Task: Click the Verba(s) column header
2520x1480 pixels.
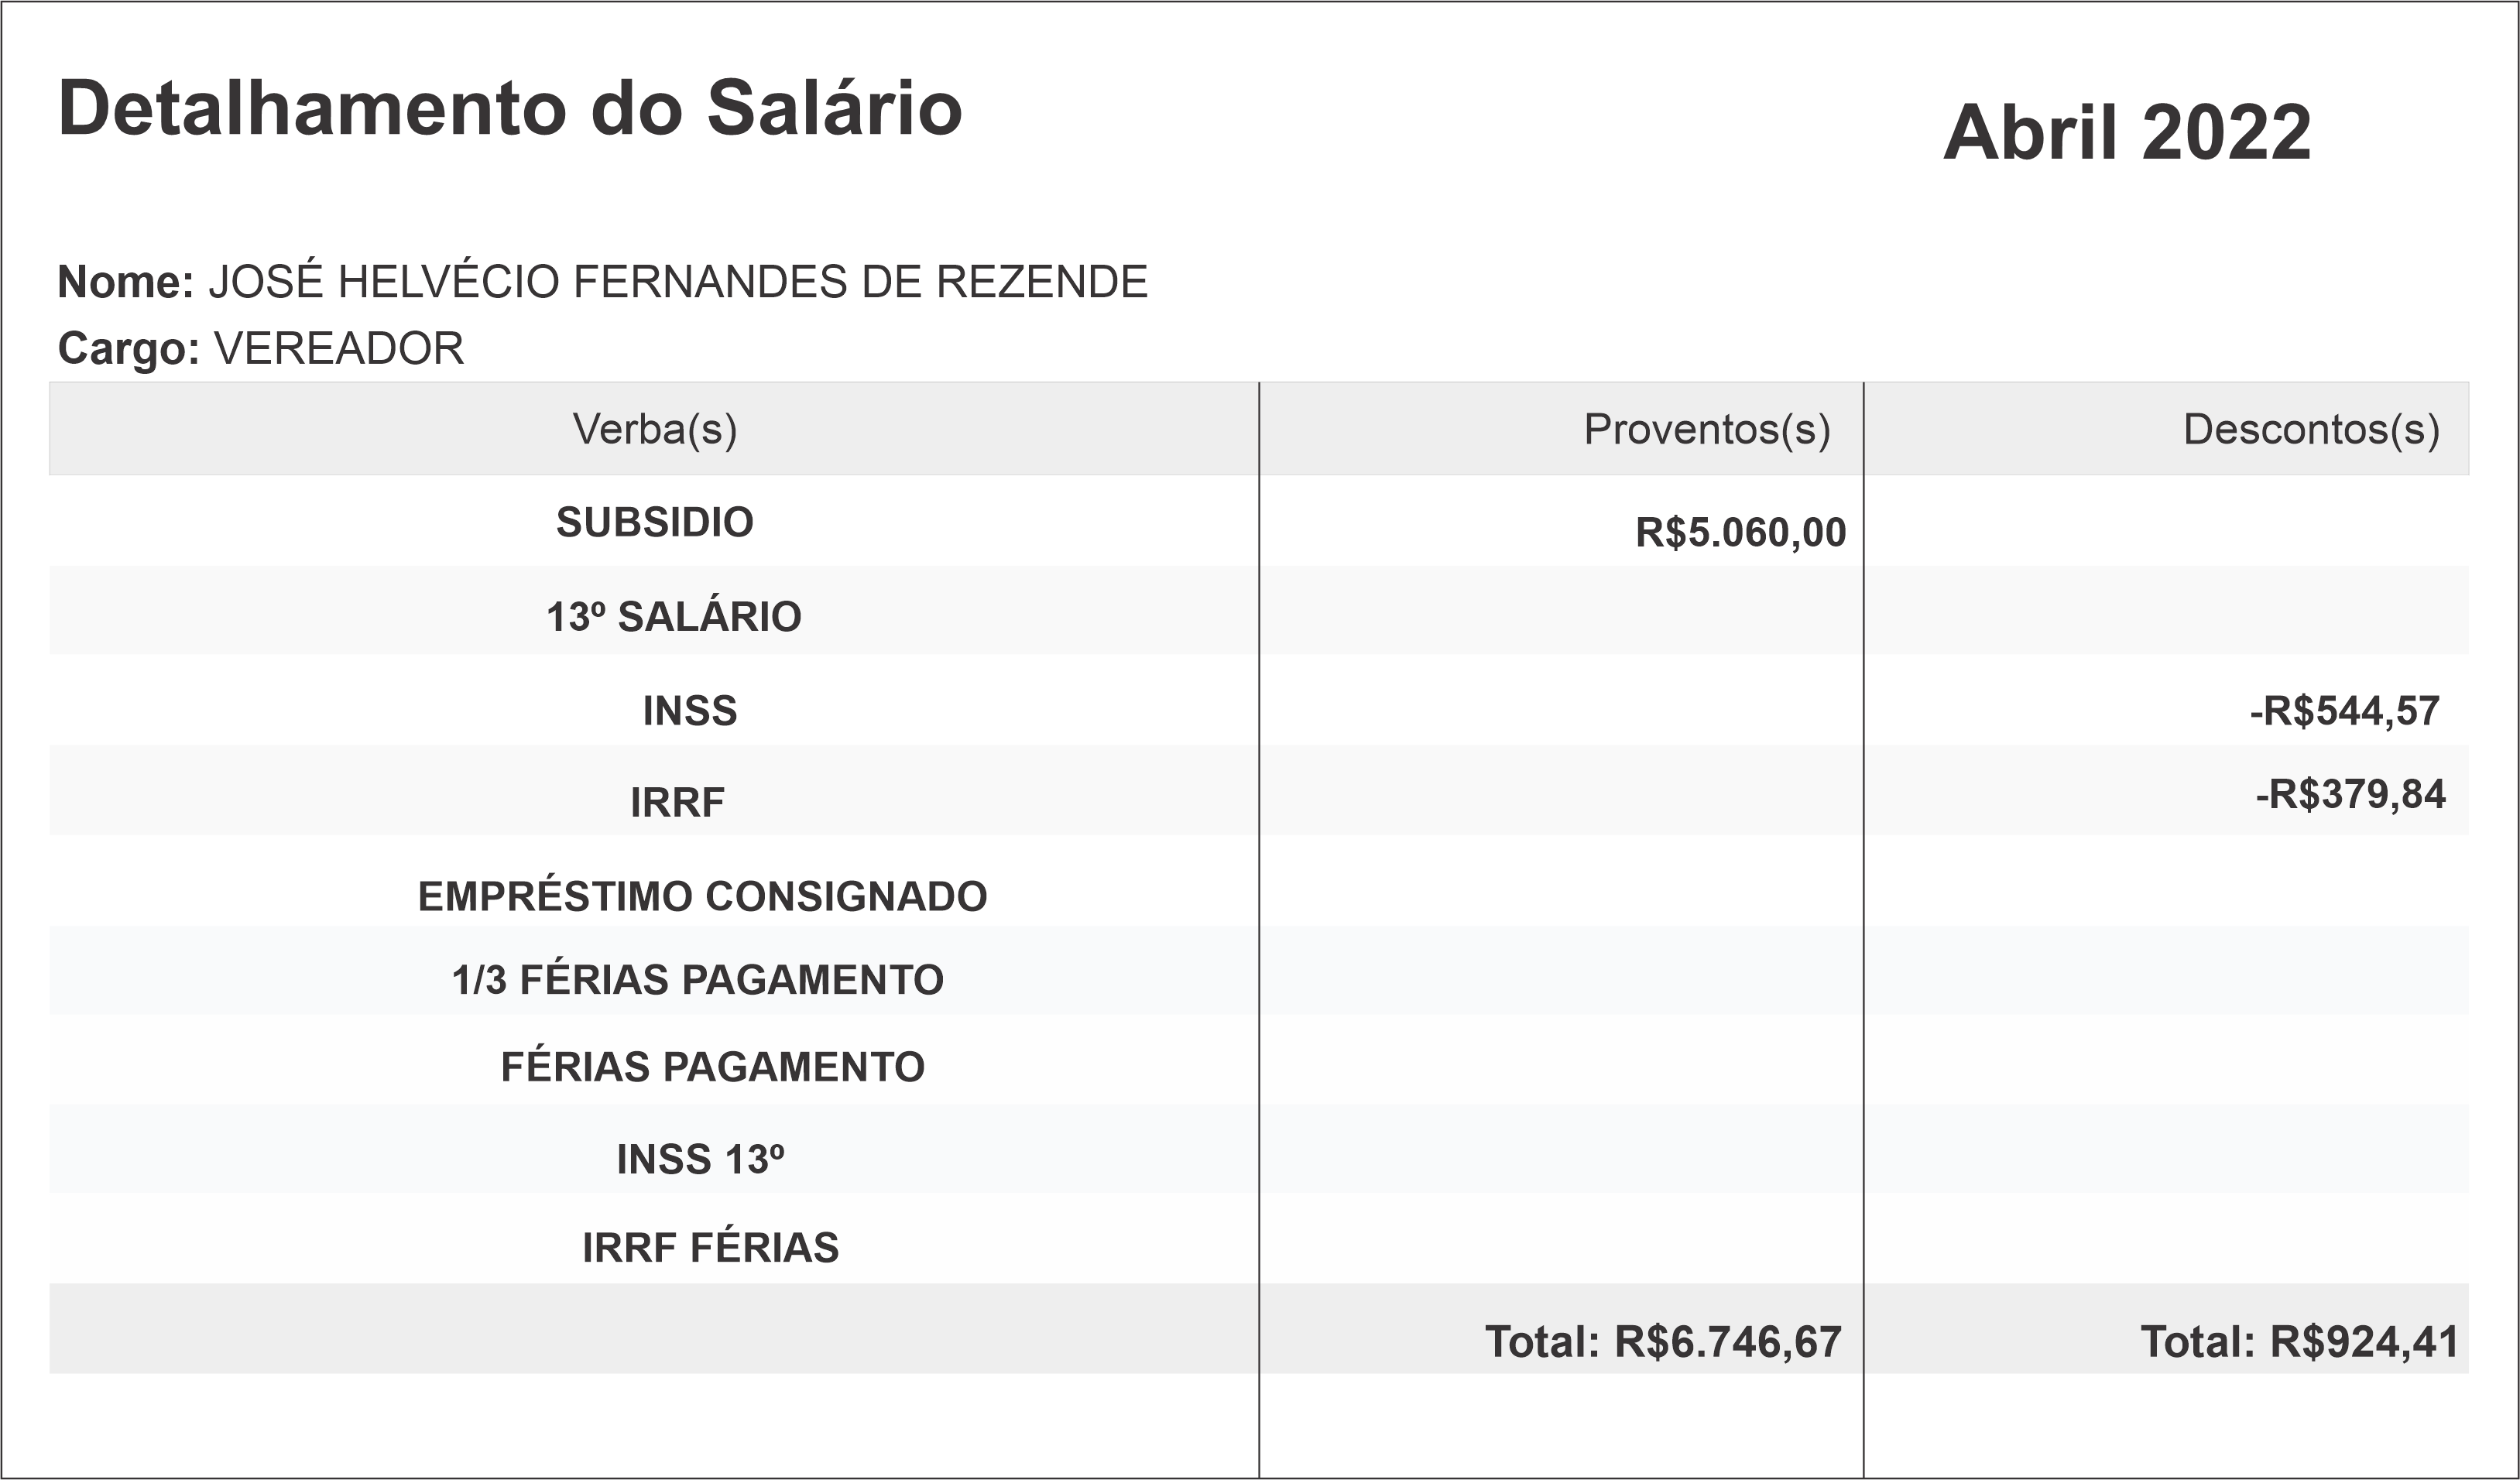Action: (x=654, y=429)
